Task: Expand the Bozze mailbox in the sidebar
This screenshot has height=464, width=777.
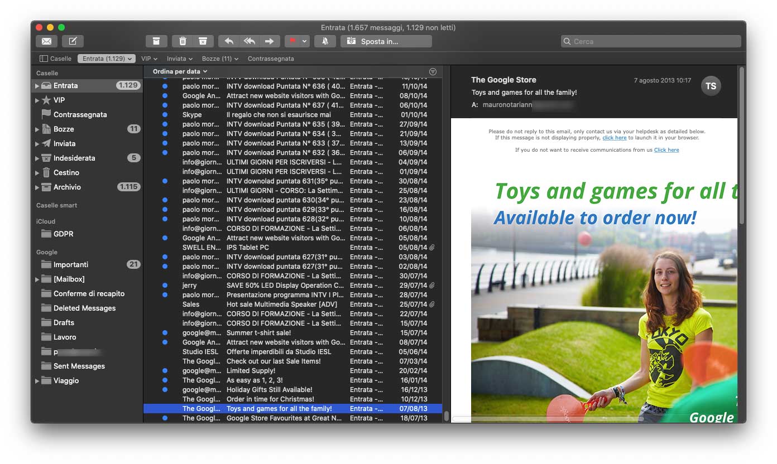Action: click(37, 129)
